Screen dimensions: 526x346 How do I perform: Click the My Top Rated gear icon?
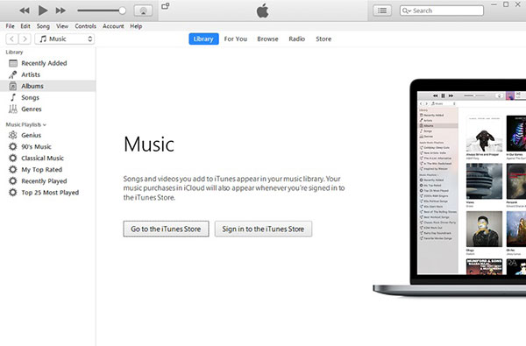pos(13,169)
